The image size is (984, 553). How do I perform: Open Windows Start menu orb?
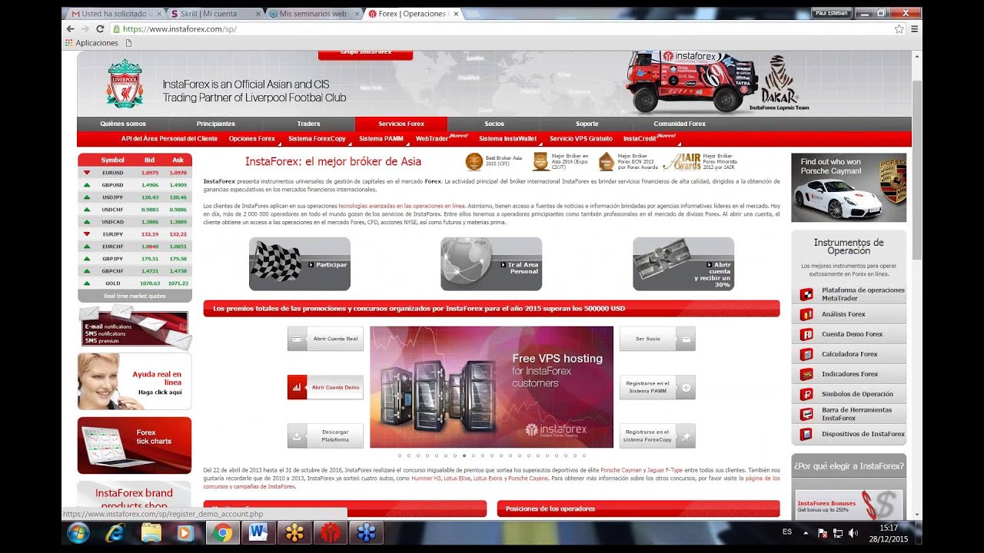tap(78, 533)
